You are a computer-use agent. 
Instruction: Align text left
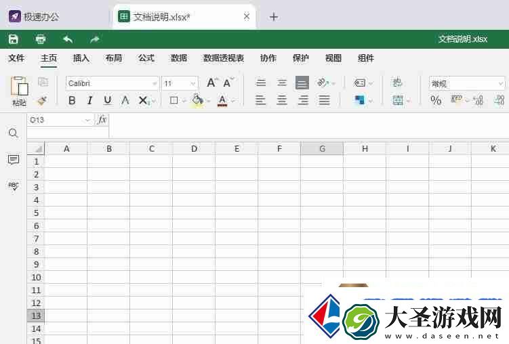(x=261, y=100)
